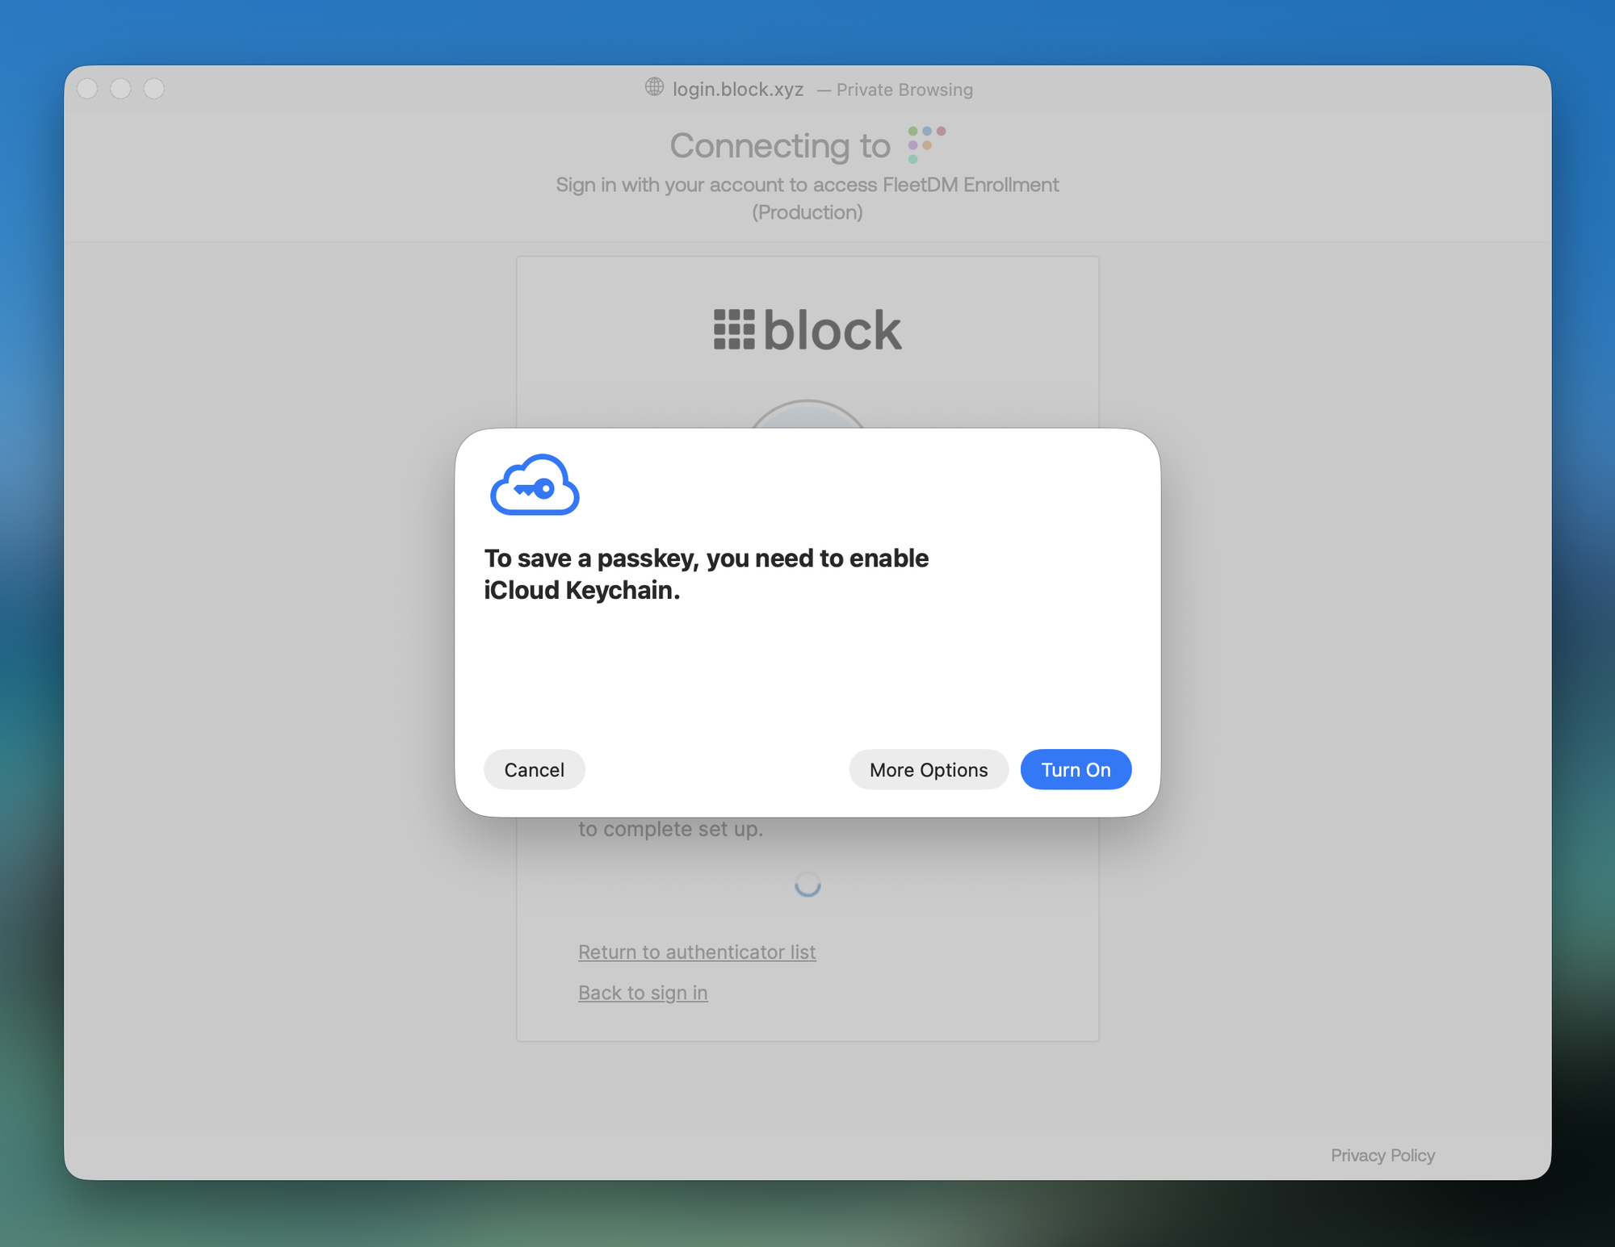Click the rightmost traffic-light zoom button
This screenshot has width=1615, height=1247.
pyautogui.click(x=153, y=89)
